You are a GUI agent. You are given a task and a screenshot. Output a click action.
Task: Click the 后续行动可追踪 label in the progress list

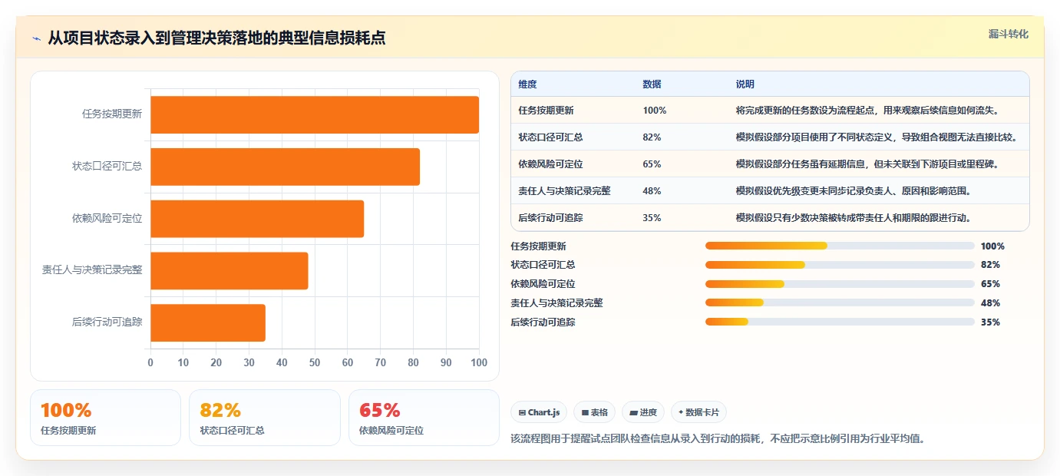543,322
